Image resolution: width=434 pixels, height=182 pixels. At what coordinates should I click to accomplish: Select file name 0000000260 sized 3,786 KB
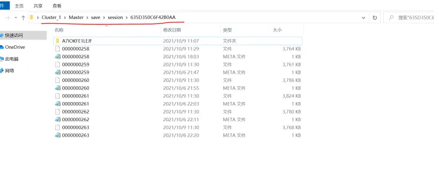point(75,80)
